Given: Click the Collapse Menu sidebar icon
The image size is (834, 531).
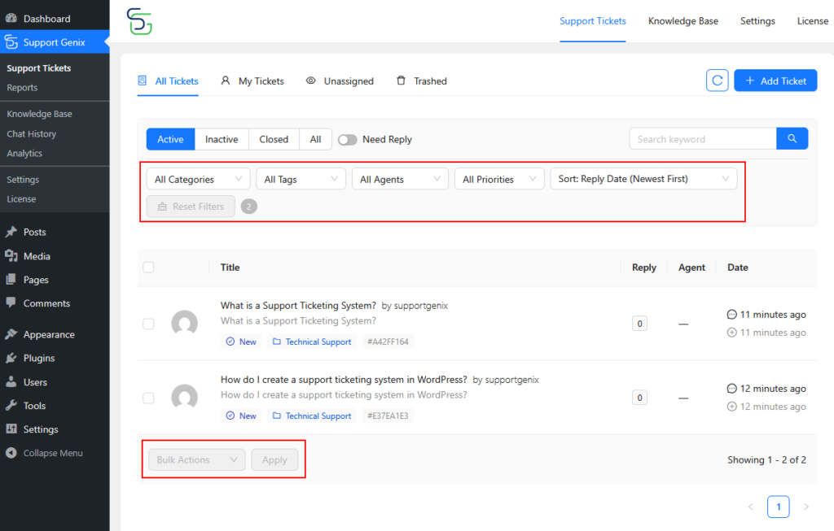Looking at the screenshot, I should pyautogui.click(x=11, y=453).
